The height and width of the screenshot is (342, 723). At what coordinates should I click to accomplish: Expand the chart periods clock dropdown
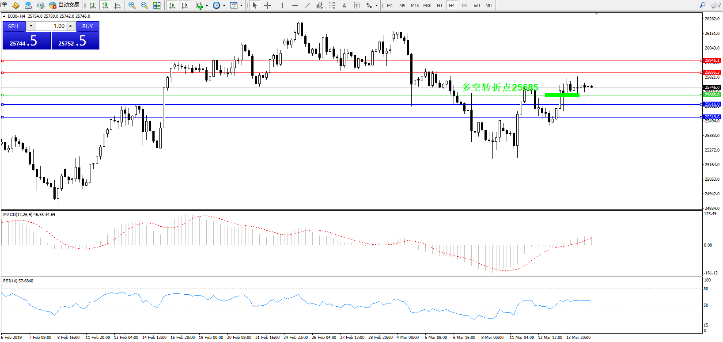click(x=224, y=6)
